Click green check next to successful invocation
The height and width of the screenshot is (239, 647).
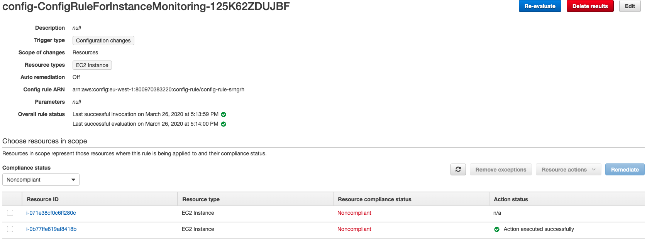[x=224, y=114]
